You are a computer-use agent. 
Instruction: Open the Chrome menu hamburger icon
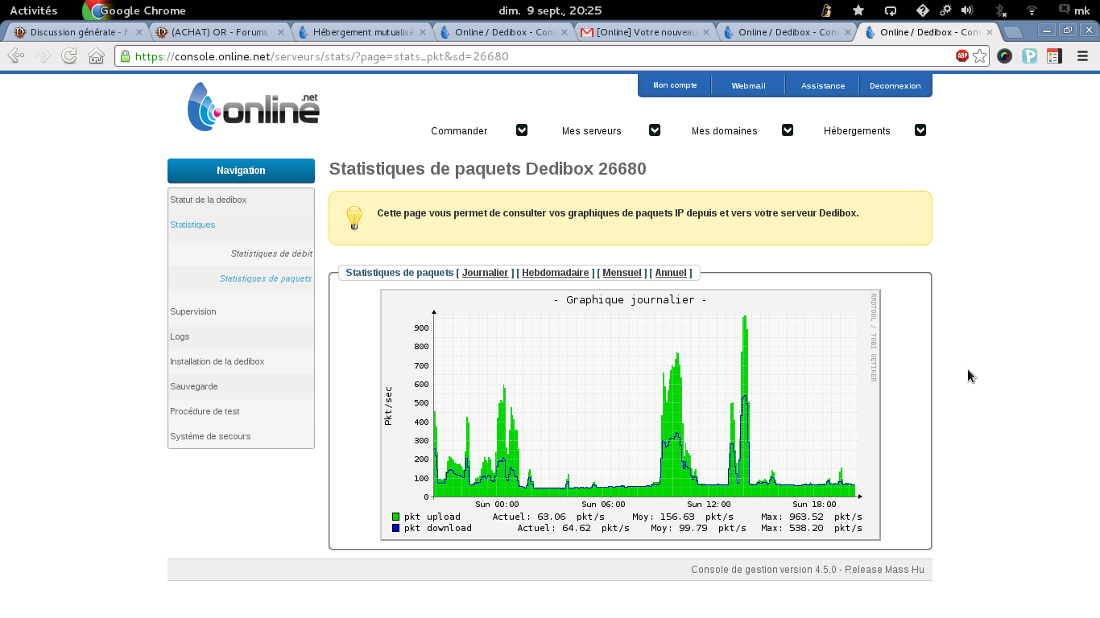[x=1082, y=56]
